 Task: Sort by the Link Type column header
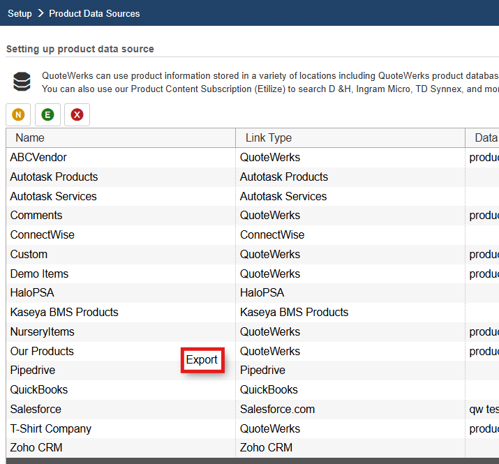click(268, 138)
